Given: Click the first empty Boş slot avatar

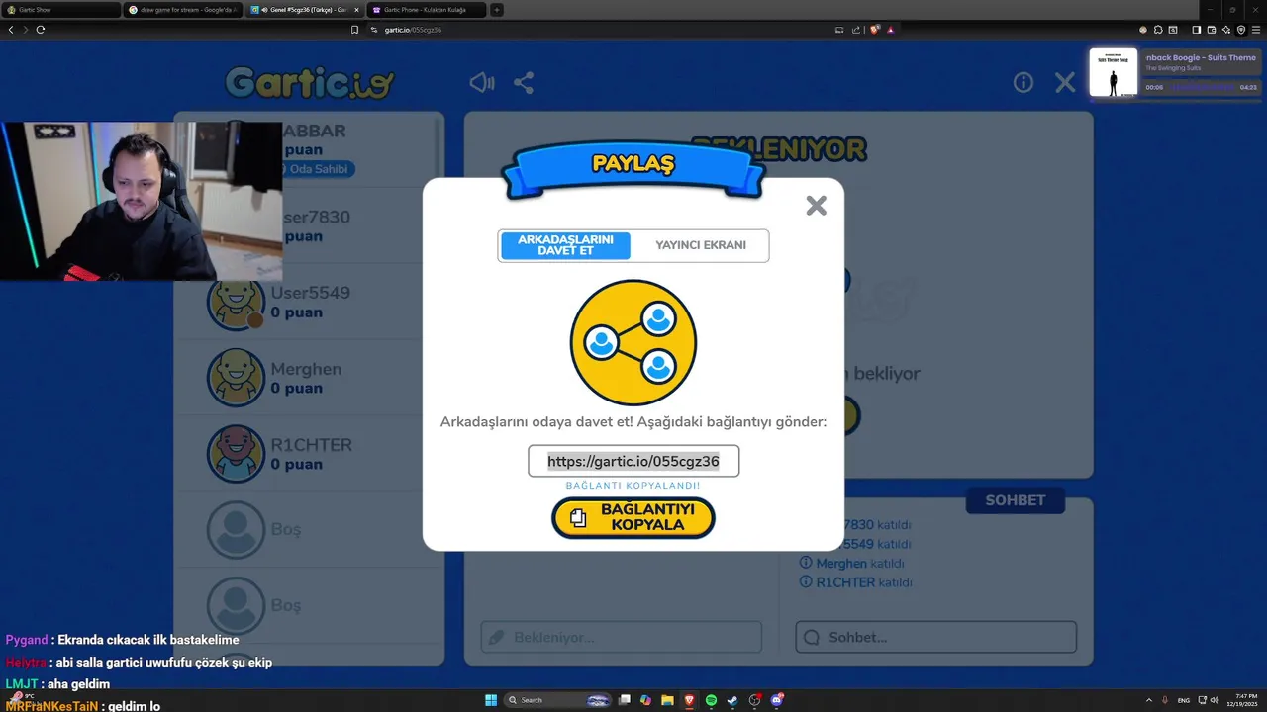Looking at the screenshot, I should tap(236, 529).
